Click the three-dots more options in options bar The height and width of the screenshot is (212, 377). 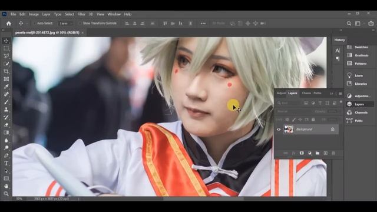coord(203,24)
